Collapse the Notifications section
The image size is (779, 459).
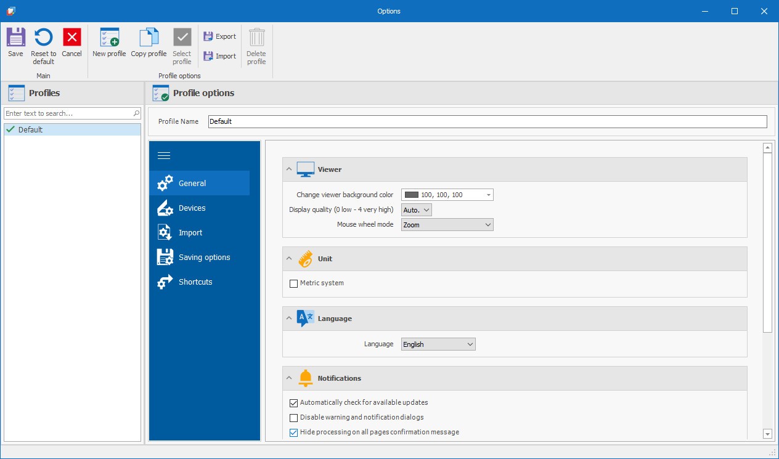(289, 378)
